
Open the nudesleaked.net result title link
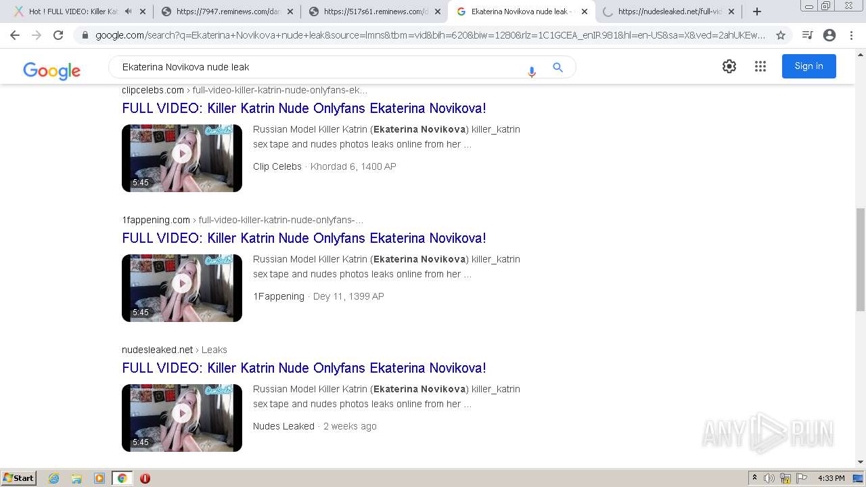304,368
